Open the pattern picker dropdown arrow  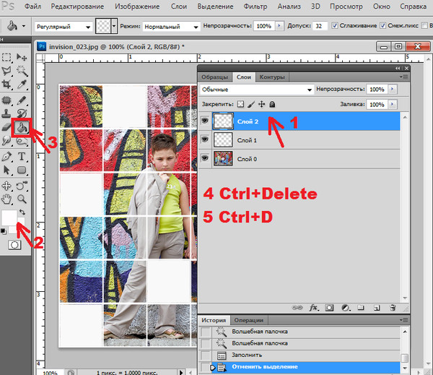(114, 26)
